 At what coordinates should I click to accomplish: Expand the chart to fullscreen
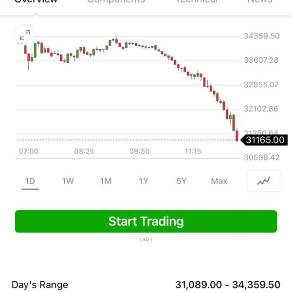point(24,35)
